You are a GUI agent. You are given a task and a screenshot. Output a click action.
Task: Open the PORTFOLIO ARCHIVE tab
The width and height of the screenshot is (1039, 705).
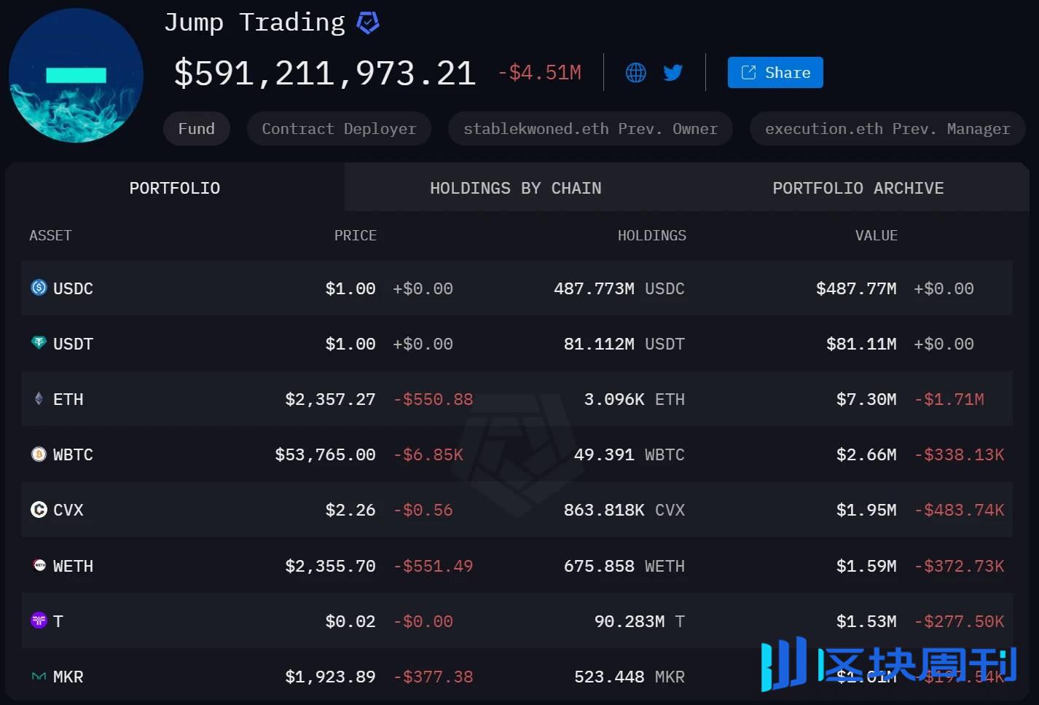click(858, 188)
